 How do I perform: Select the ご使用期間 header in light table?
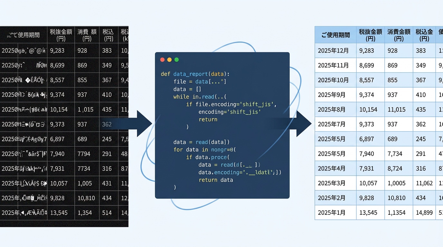(335, 35)
